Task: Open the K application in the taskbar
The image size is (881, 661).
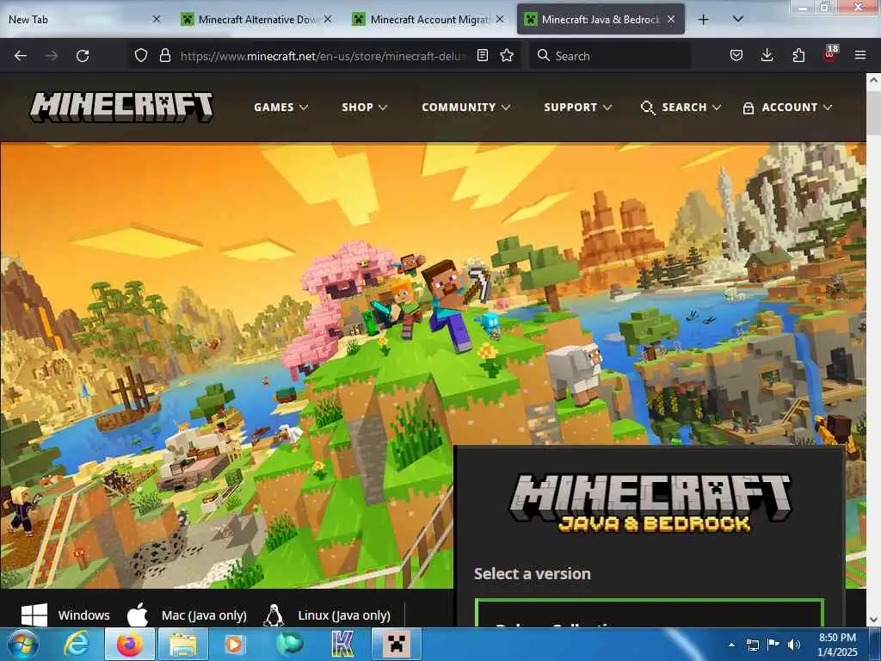Action: (x=342, y=644)
